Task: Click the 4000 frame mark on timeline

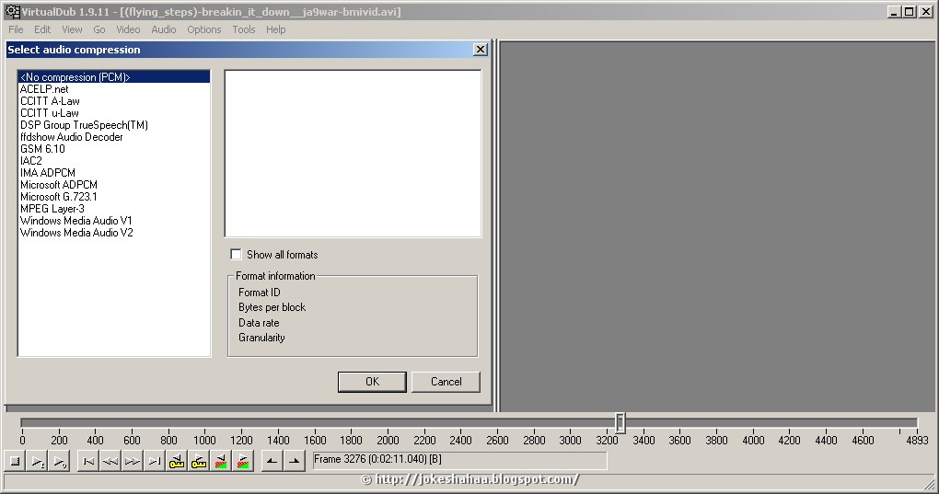Action: [753, 440]
